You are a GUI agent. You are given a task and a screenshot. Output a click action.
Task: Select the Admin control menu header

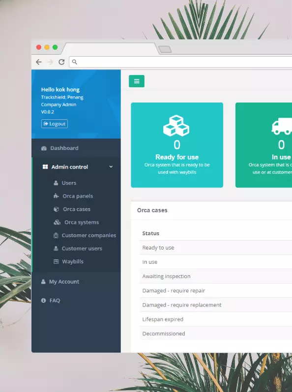point(76,167)
